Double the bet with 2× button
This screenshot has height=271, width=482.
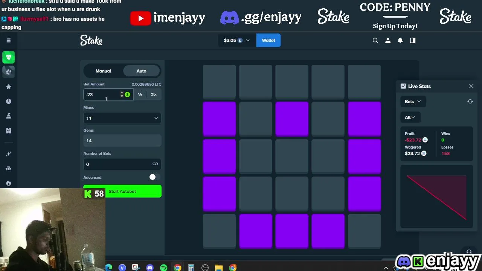click(154, 94)
